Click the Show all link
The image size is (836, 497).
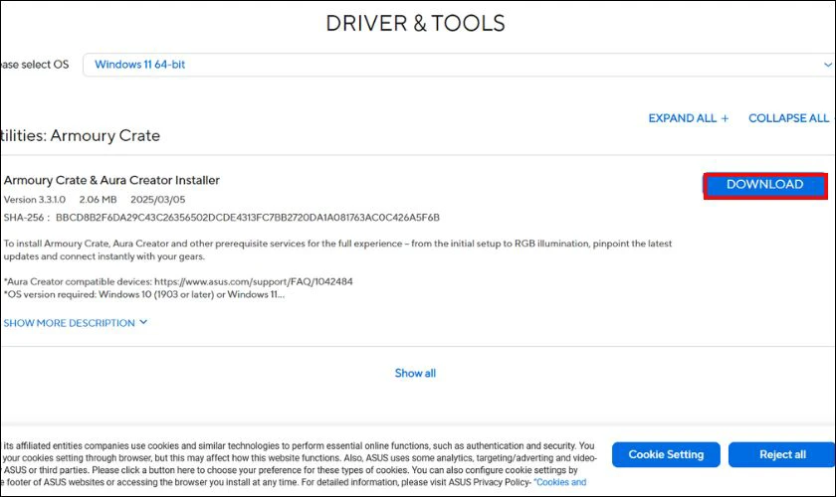(x=415, y=373)
